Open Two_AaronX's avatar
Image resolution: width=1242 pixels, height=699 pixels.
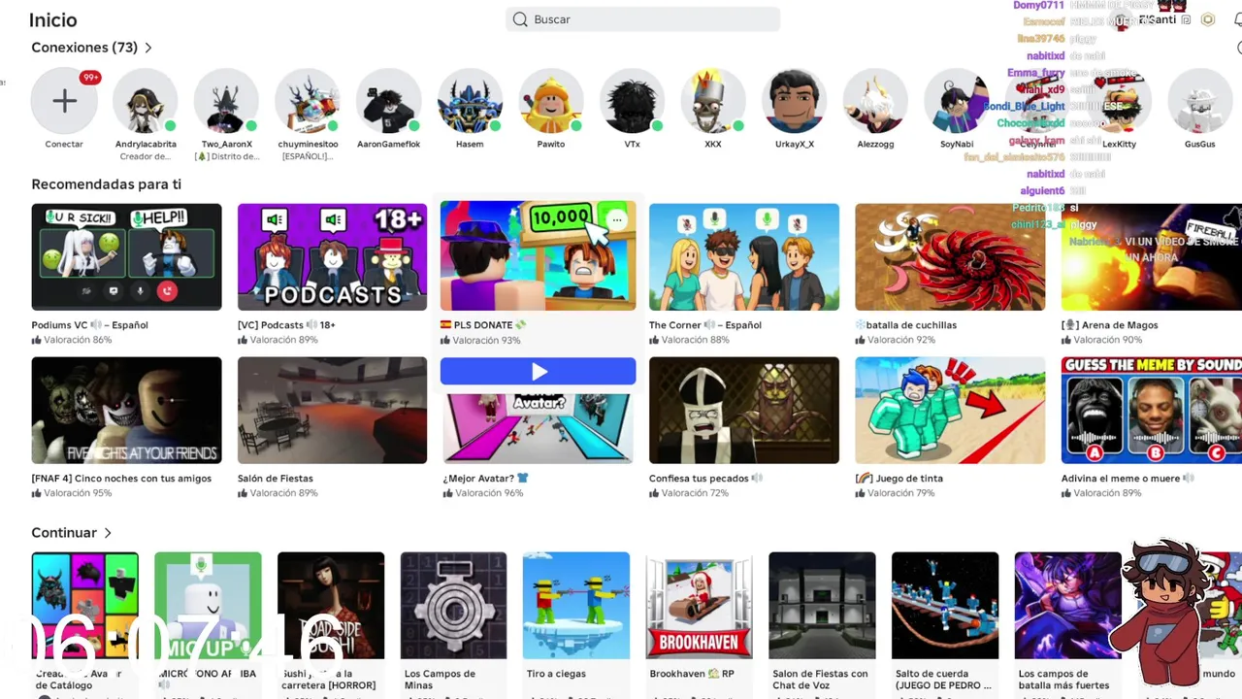pyautogui.click(x=227, y=100)
